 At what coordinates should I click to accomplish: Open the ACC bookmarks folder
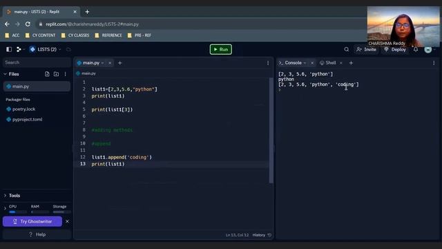pyautogui.click(x=12, y=35)
